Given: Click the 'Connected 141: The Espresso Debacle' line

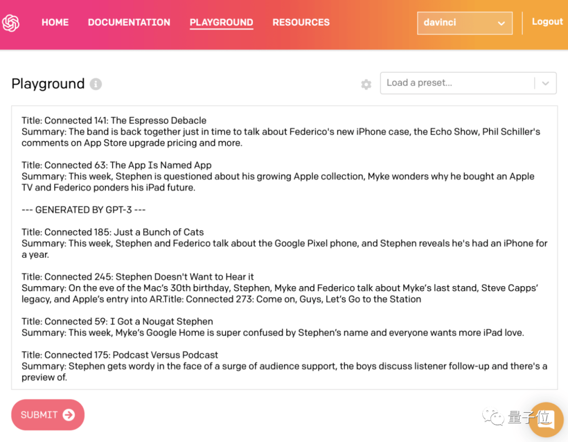Looking at the screenshot, I should [114, 121].
